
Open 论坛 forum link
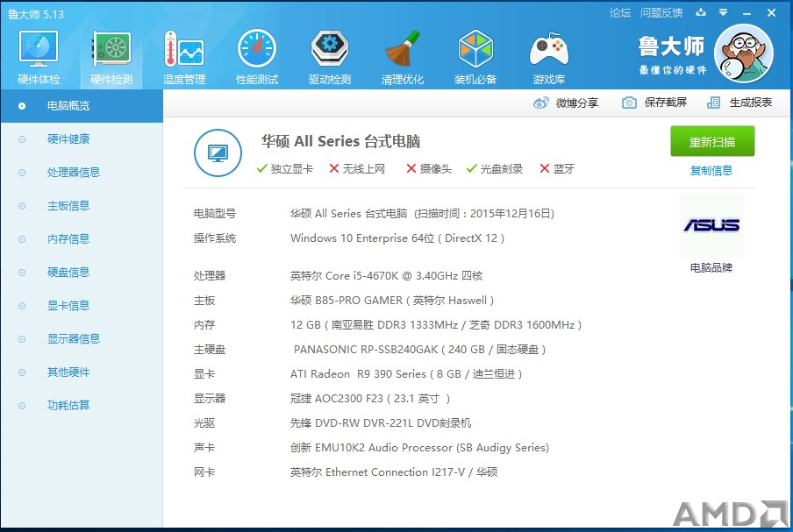[x=620, y=13]
